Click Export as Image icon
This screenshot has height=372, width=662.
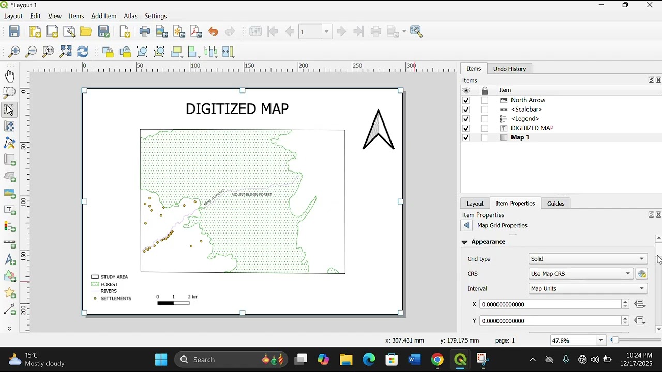[162, 32]
